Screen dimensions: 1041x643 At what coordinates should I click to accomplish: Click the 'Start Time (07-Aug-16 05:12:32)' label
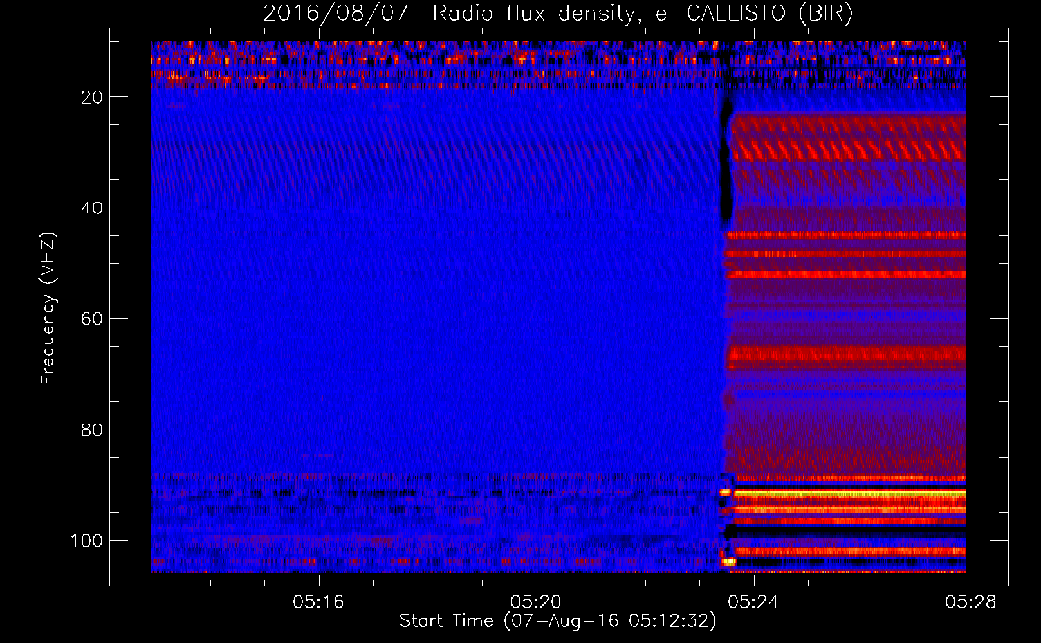coord(558,621)
